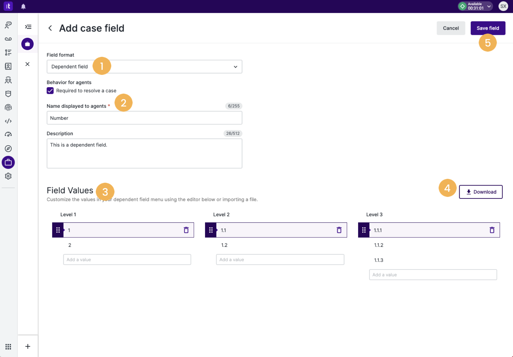Viewport: 513px width, 357px height.
Task: Click the voicemail icon in sidebar
Action: 8,39
